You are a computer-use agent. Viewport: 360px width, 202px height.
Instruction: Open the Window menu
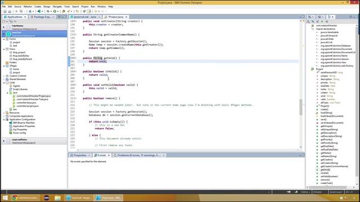tap(101, 7)
